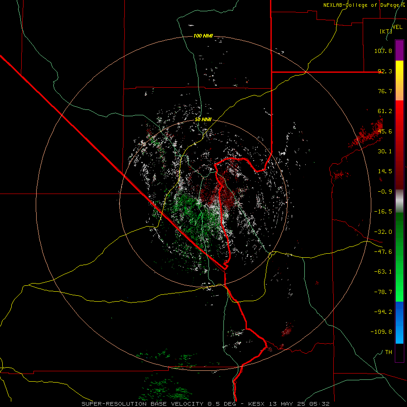Image resolution: width=407 pixels, height=407 pixels.
Task: Click the 45.6 value on velocity scale
Action: [385, 131]
